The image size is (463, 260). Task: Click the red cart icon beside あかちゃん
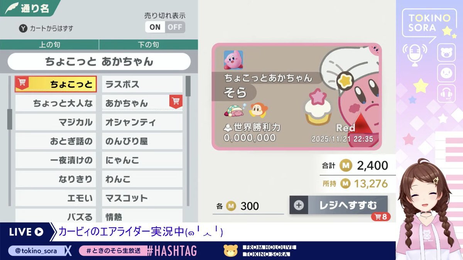[x=176, y=101]
